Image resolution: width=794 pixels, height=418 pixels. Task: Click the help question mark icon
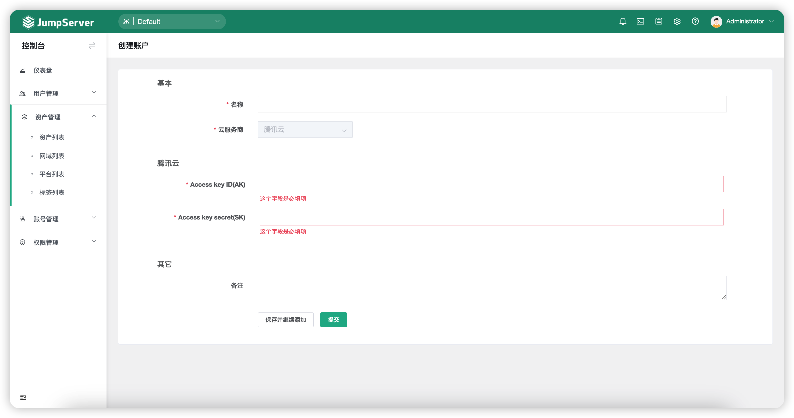pos(695,21)
